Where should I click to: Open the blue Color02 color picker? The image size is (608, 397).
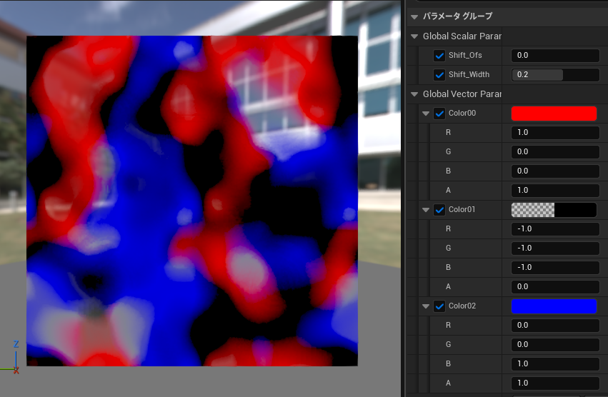pos(554,306)
